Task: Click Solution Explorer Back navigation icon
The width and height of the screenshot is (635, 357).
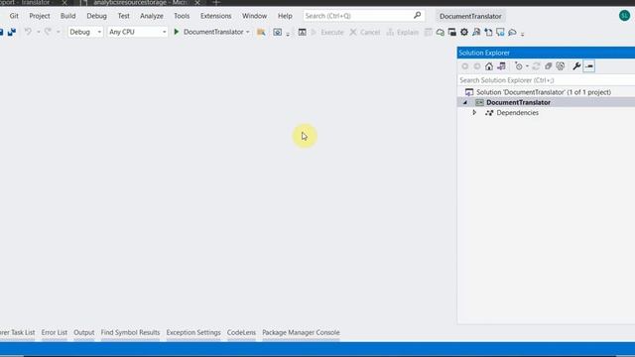Action: click(x=465, y=66)
